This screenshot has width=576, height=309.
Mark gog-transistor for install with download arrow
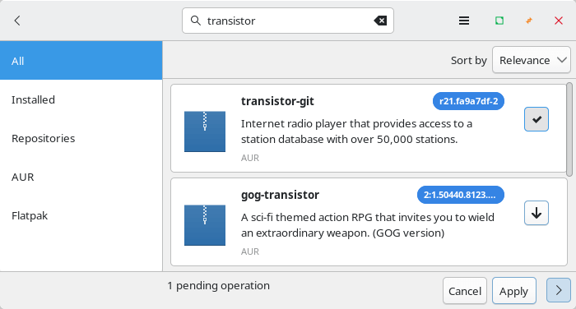tap(537, 213)
